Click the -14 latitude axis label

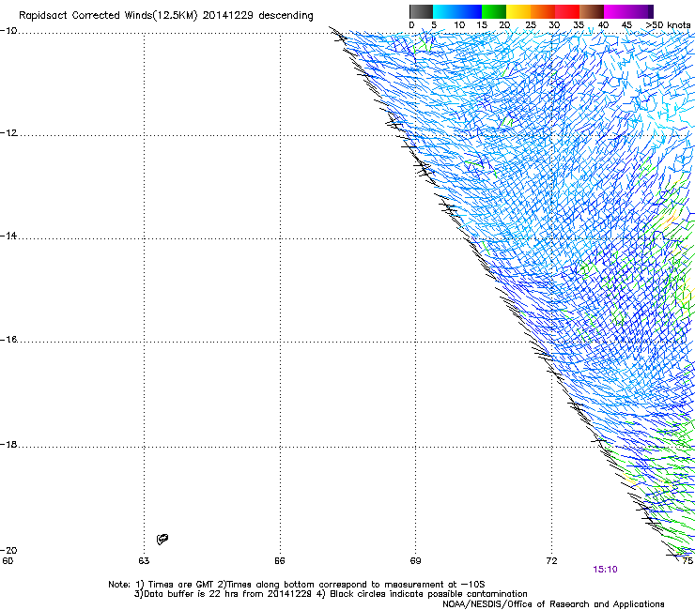click(x=8, y=236)
